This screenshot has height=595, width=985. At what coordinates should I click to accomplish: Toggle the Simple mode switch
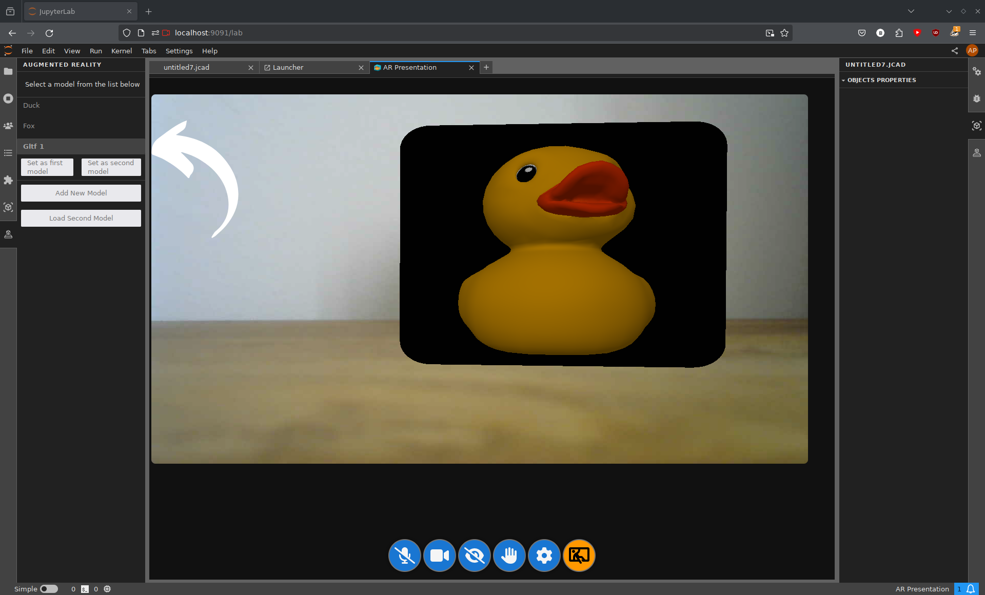[x=49, y=589]
